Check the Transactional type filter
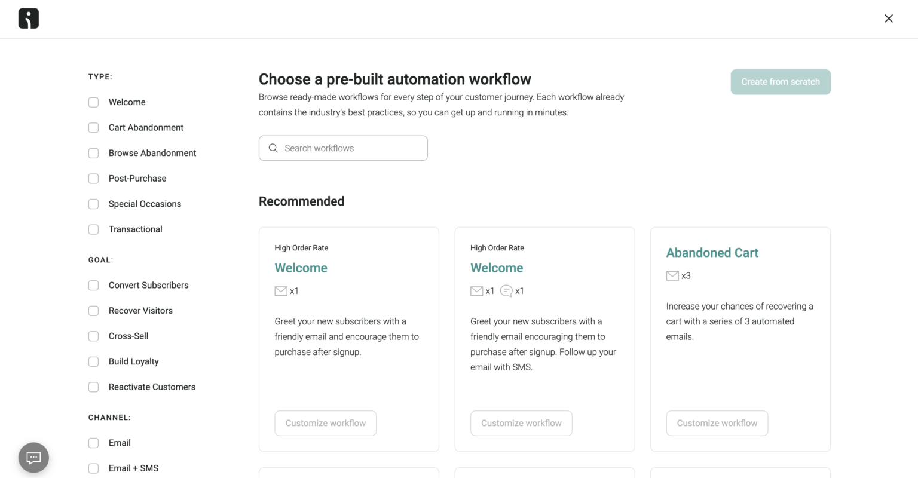The width and height of the screenshot is (918, 478). pyautogui.click(x=93, y=229)
